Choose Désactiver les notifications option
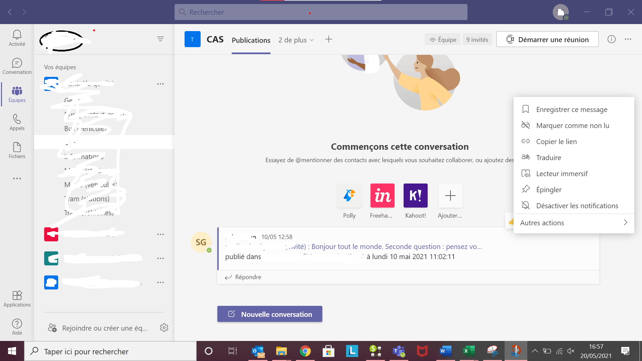The height and width of the screenshot is (361, 642). point(577,206)
